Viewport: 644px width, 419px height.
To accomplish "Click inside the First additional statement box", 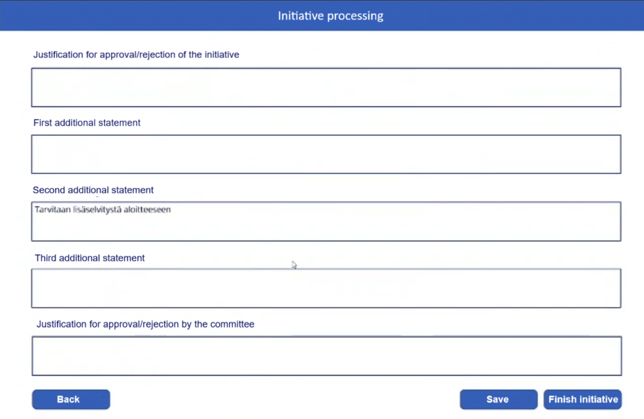I will tap(326, 154).
